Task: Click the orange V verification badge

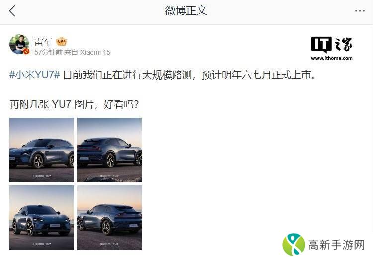Action: point(26,51)
